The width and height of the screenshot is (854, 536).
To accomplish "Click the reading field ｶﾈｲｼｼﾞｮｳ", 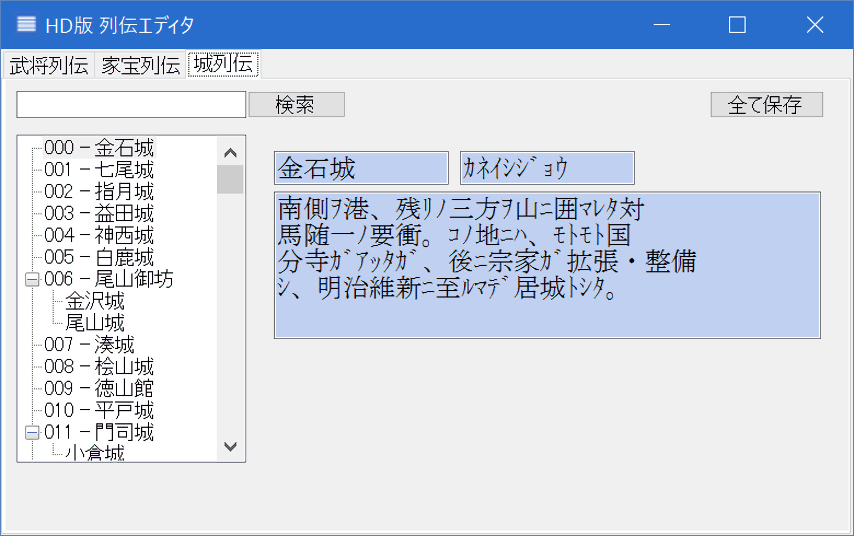I will click(x=547, y=168).
